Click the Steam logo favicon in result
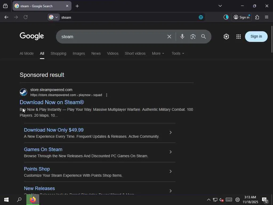 coord(23,92)
